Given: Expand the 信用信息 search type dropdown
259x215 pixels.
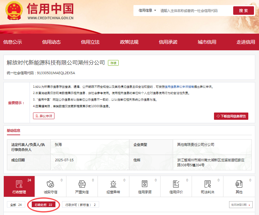Looking at the screenshot, I should (147, 10).
